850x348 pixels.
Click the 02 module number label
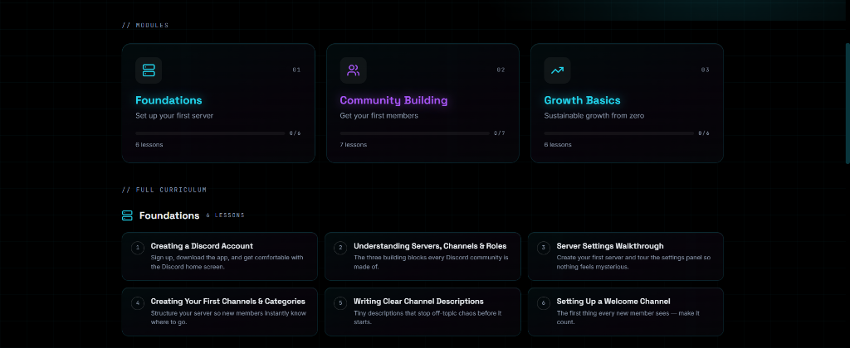501,70
